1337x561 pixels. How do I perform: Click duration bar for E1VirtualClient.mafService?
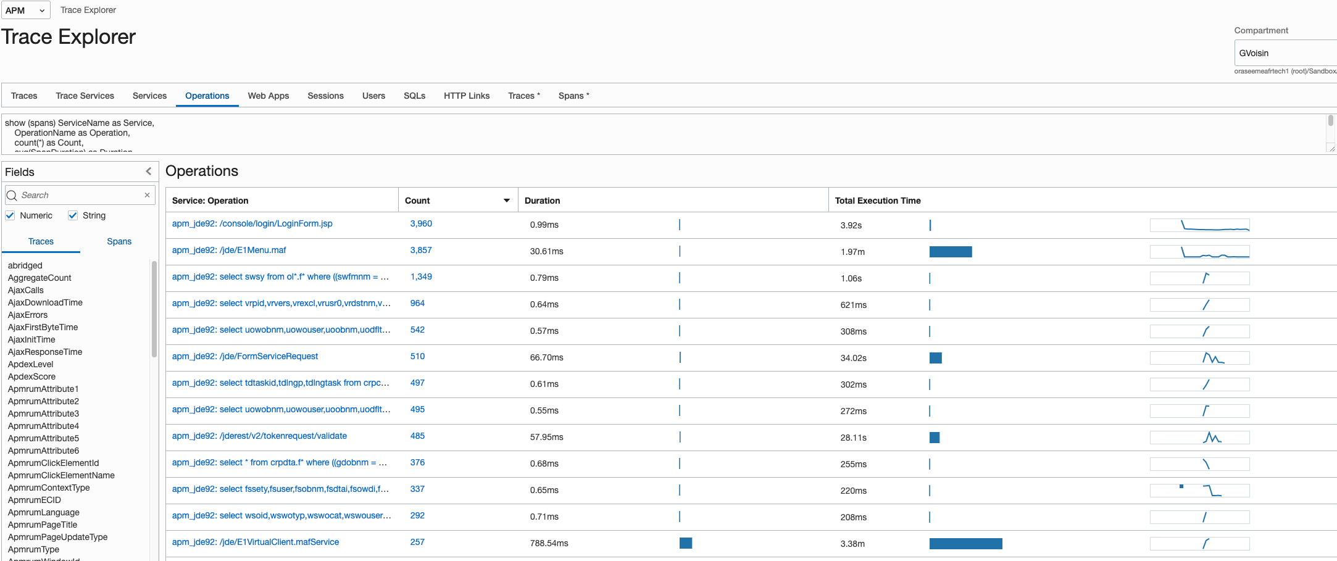pos(686,543)
